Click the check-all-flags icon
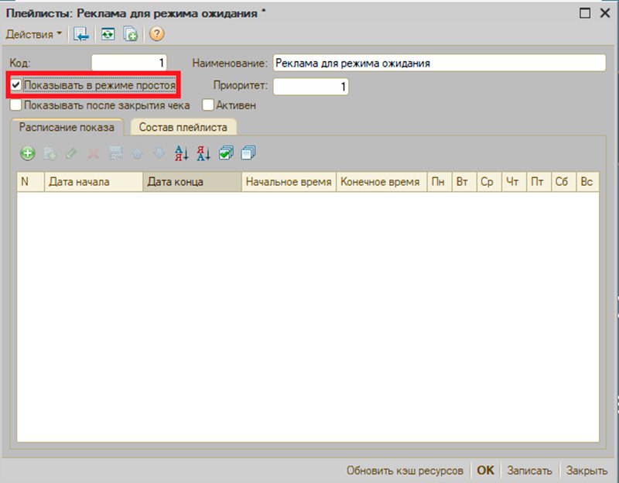Screen dimensions: 619x483 (x=226, y=152)
